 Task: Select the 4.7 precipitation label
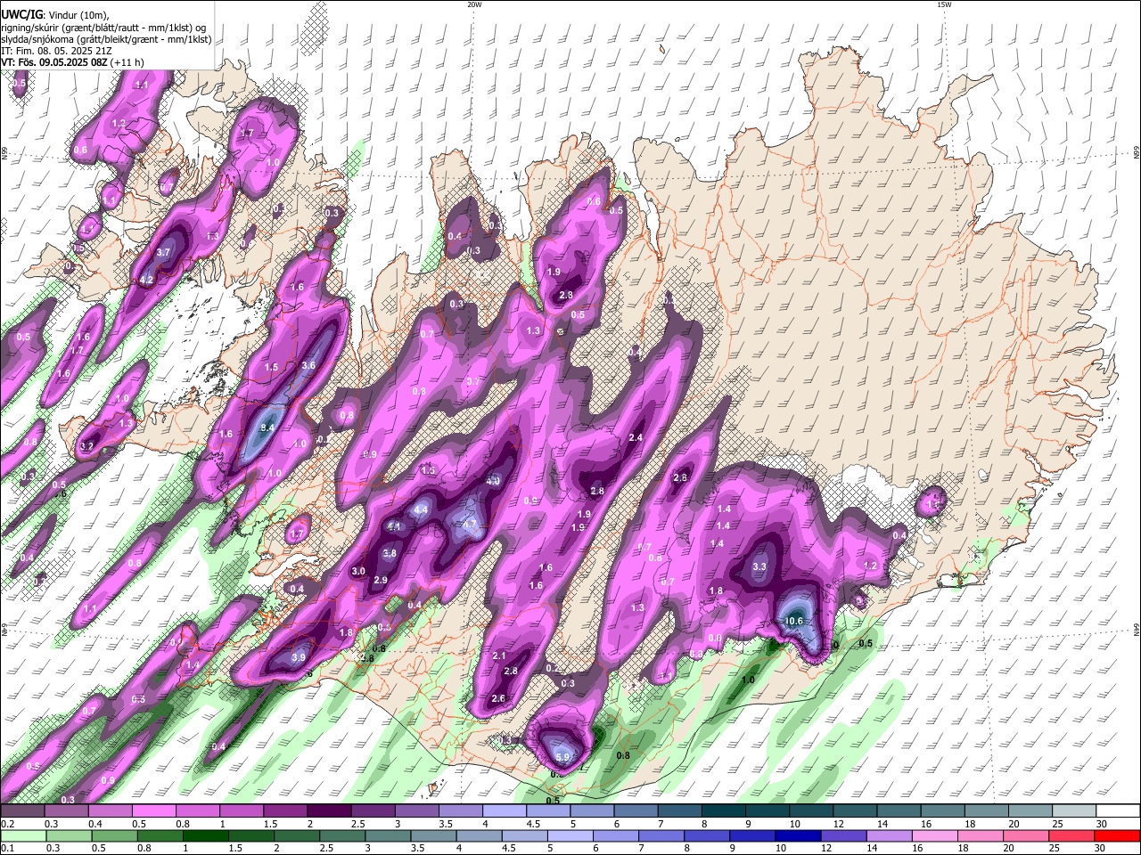tap(470, 524)
